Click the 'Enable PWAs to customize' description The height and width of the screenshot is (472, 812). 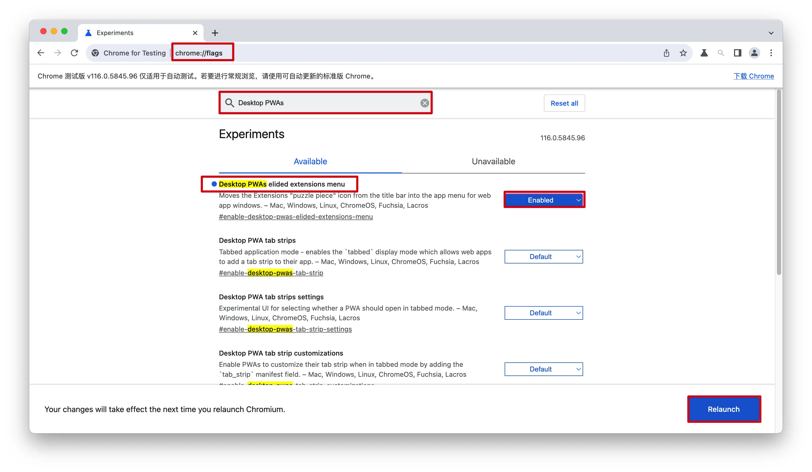point(342,369)
